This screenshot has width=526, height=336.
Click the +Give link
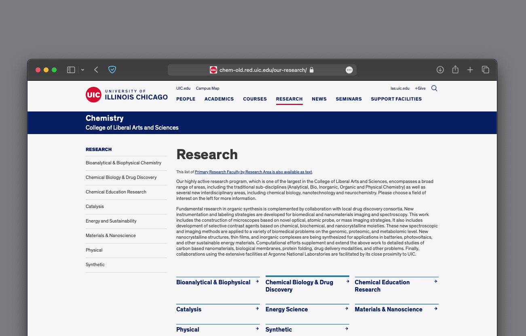pyautogui.click(x=420, y=88)
